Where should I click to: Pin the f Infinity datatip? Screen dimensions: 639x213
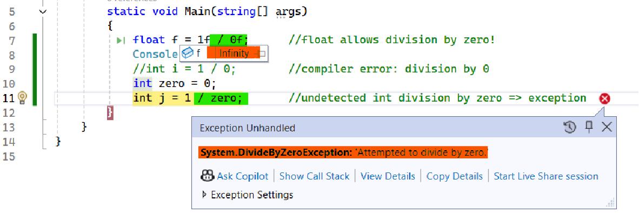[263, 54]
